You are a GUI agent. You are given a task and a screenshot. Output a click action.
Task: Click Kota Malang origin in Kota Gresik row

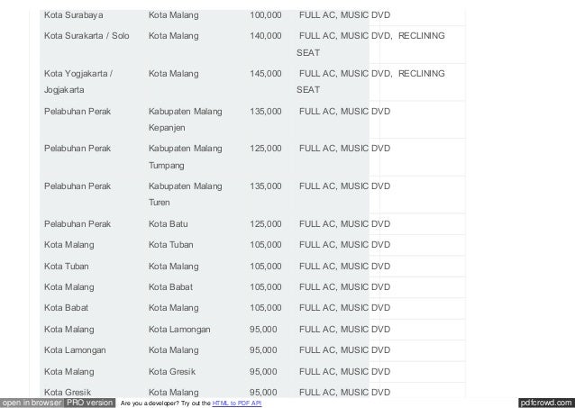(68, 372)
